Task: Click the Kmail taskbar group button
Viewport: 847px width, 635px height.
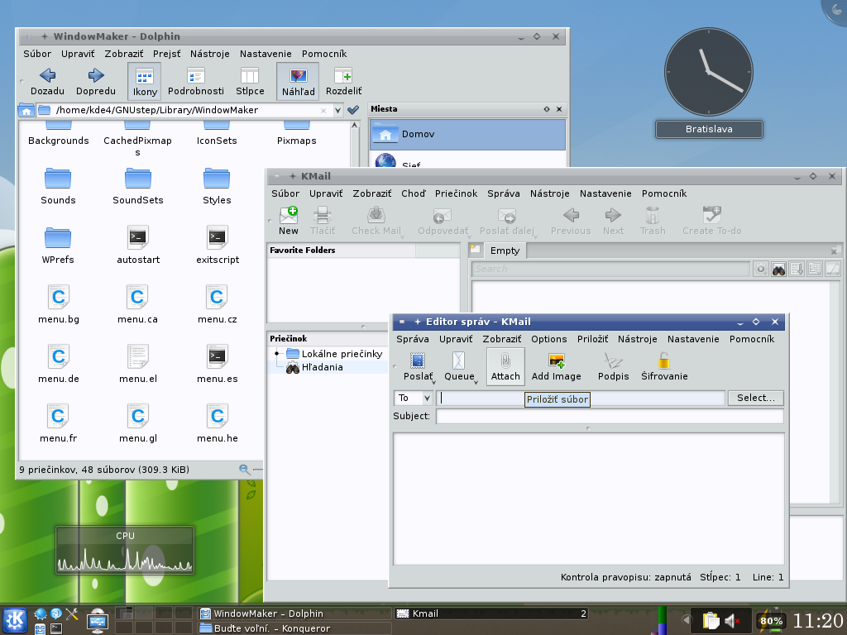Action: pos(491,614)
